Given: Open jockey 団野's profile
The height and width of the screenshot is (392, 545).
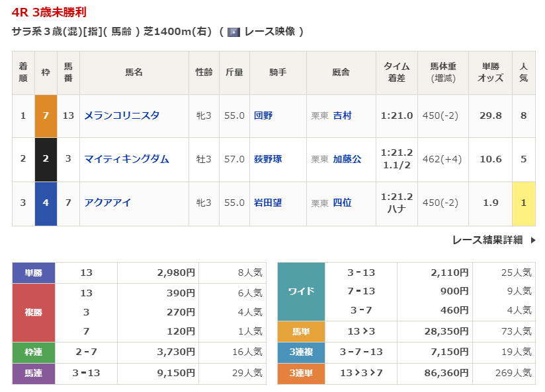Looking at the screenshot, I should point(263,115).
